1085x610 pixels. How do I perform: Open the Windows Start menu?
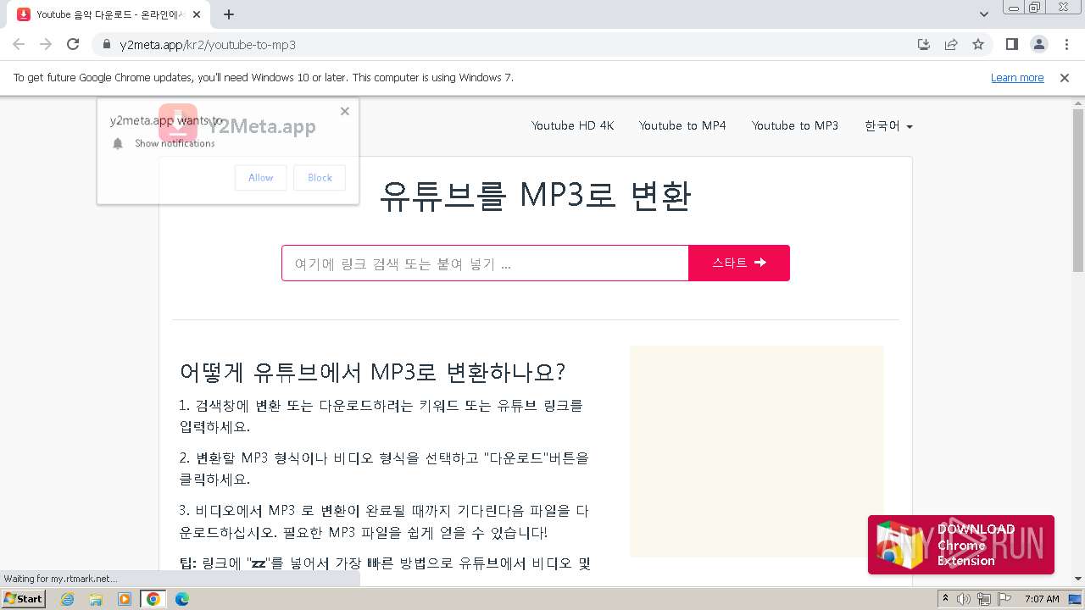point(24,598)
